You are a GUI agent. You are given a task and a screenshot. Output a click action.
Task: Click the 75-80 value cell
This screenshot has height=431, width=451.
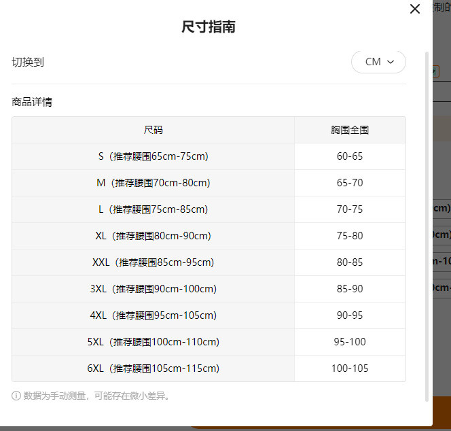pos(350,236)
